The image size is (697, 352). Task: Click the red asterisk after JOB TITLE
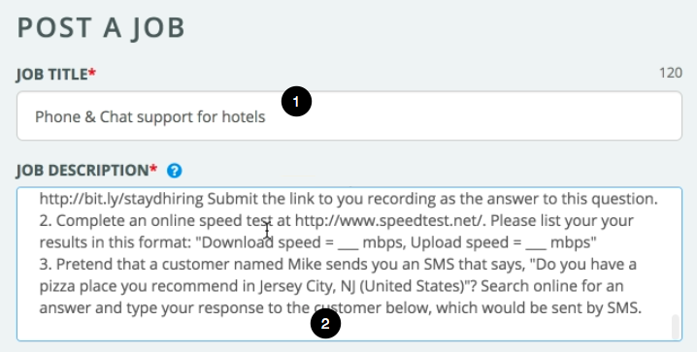click(x=91, y=72)
